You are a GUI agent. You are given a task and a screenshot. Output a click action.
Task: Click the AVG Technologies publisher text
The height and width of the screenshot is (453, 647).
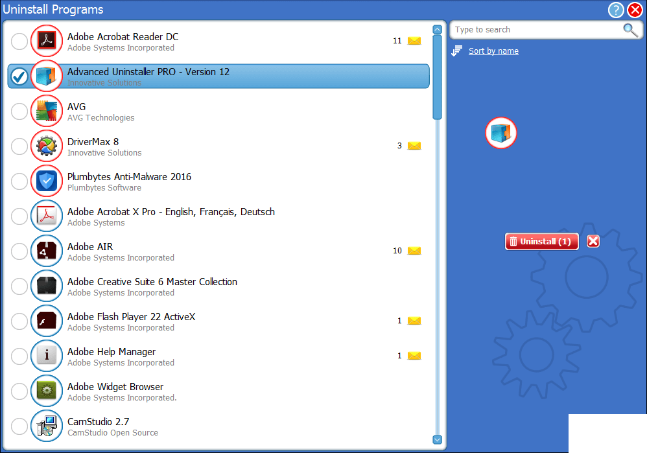point(101,117)
